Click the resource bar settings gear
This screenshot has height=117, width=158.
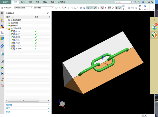pos(2,13)
